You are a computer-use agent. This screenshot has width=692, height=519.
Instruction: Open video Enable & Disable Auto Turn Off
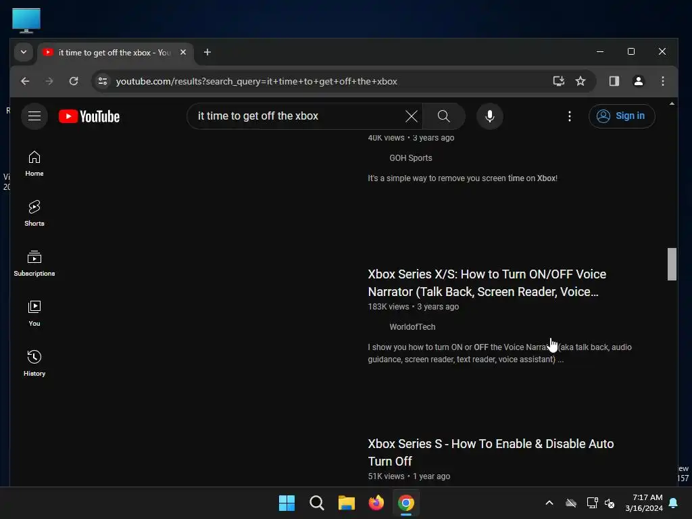(x=491, y=452)
